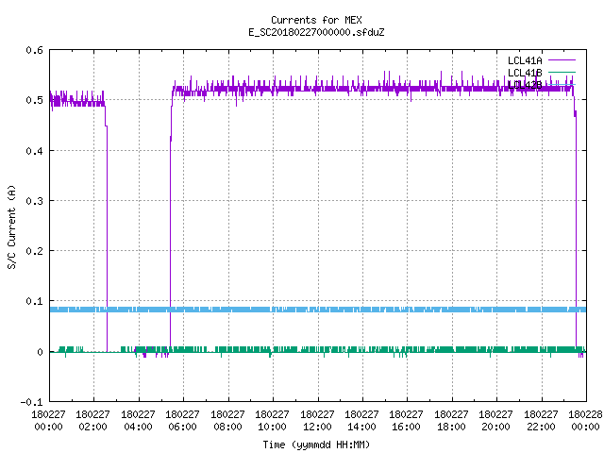Click the LCL41B legend label
The width and height of the screenshot is (604, 453).
point(525,73)
